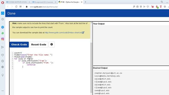Screen dimensions: 169x95
Task: Click the 'Desired Output' heading
Action: 100,68
